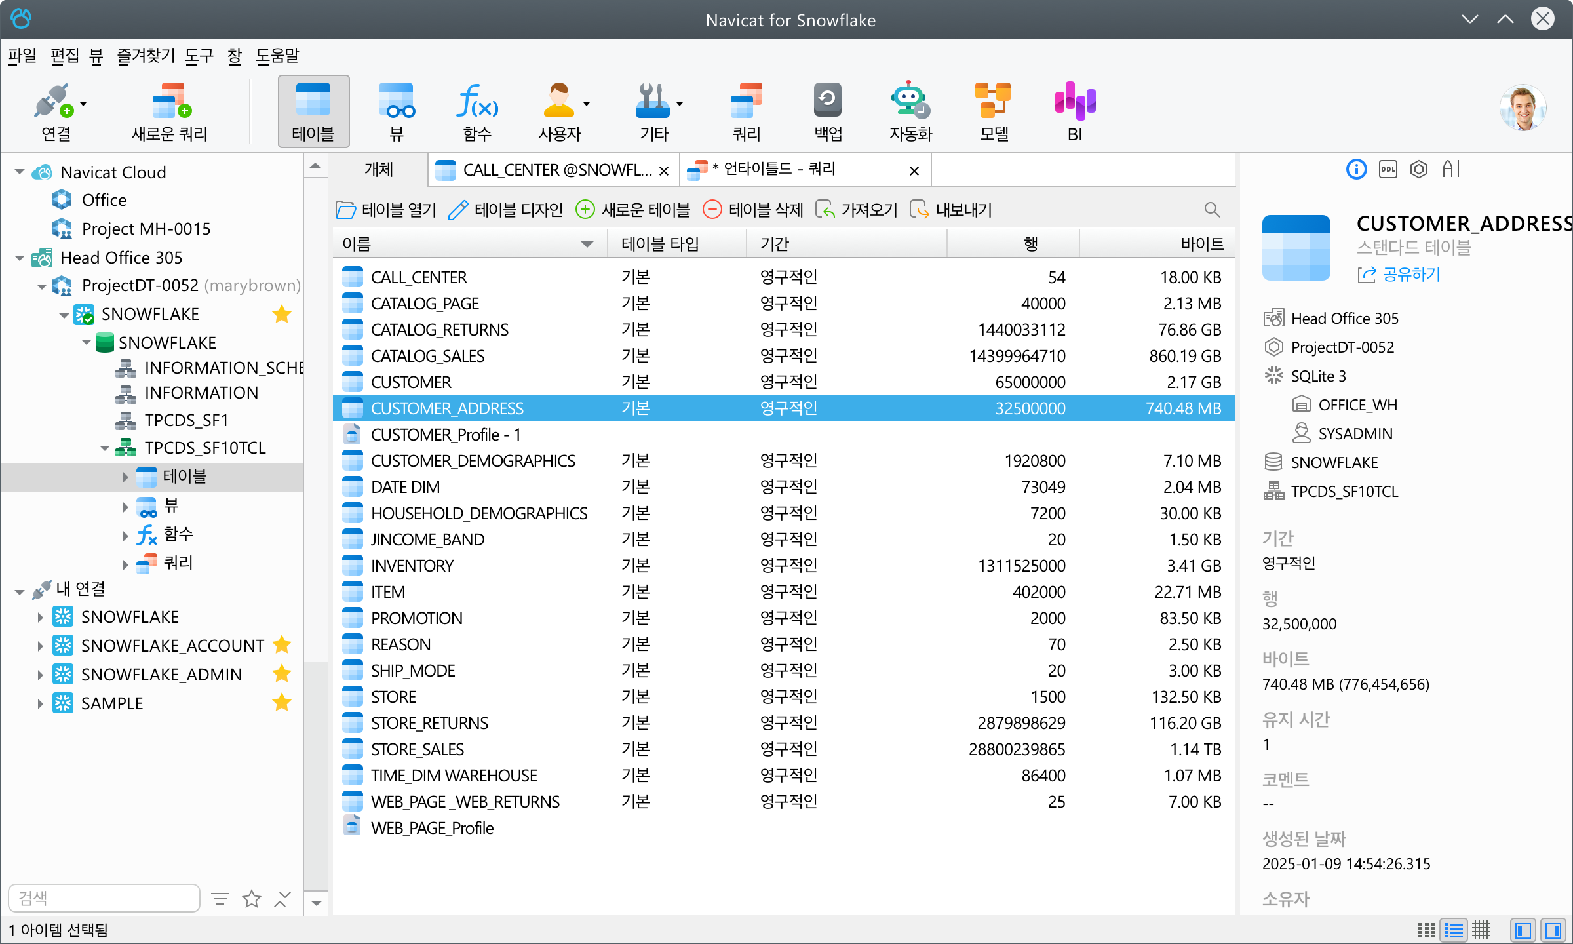This screenshot has height=944, width=1573.
Task: Collapse the TPCDS_SF10TCL schema node
Action: pyautogui.click(x=105, y=448)
